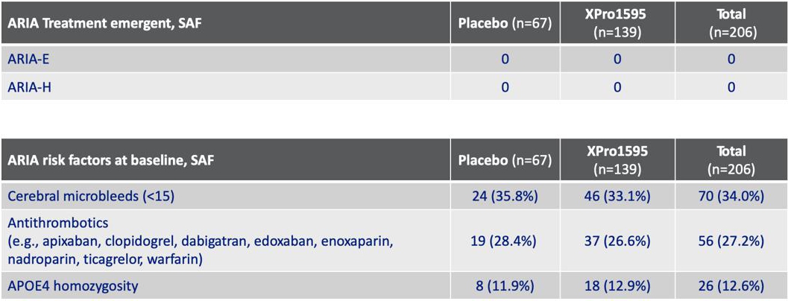The height and width of the screenshot is (301, 788).
Task: Click the XPro1595 header in the risk factors table
Action: point(617,159)
